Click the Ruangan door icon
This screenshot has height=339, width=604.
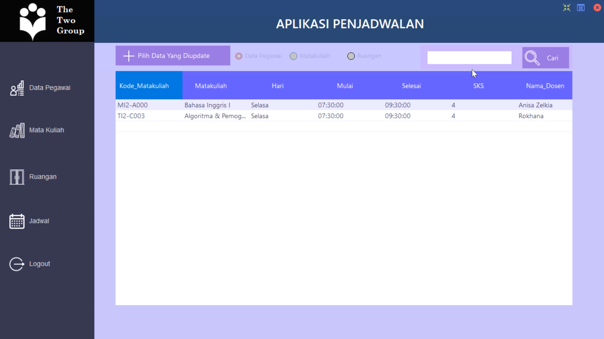tap(16, 177)
